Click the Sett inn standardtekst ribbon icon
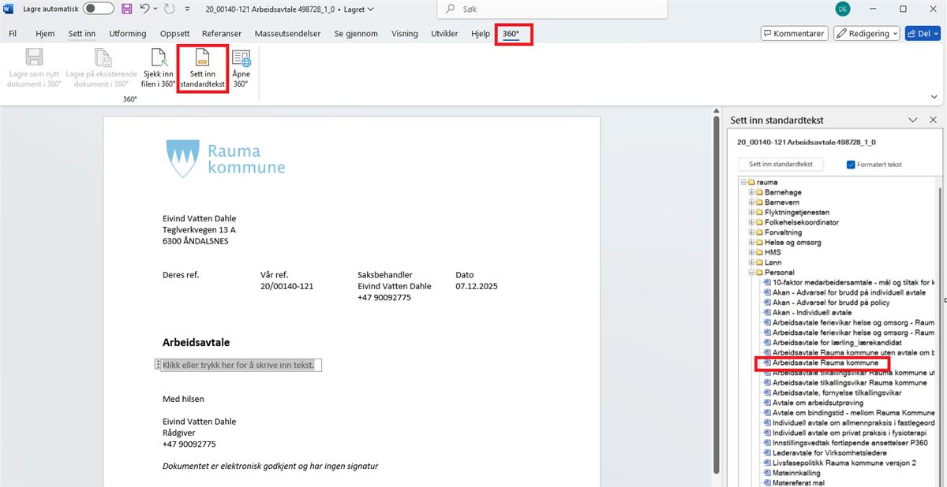The image size is (947, 487). click(x=203, y=69)
